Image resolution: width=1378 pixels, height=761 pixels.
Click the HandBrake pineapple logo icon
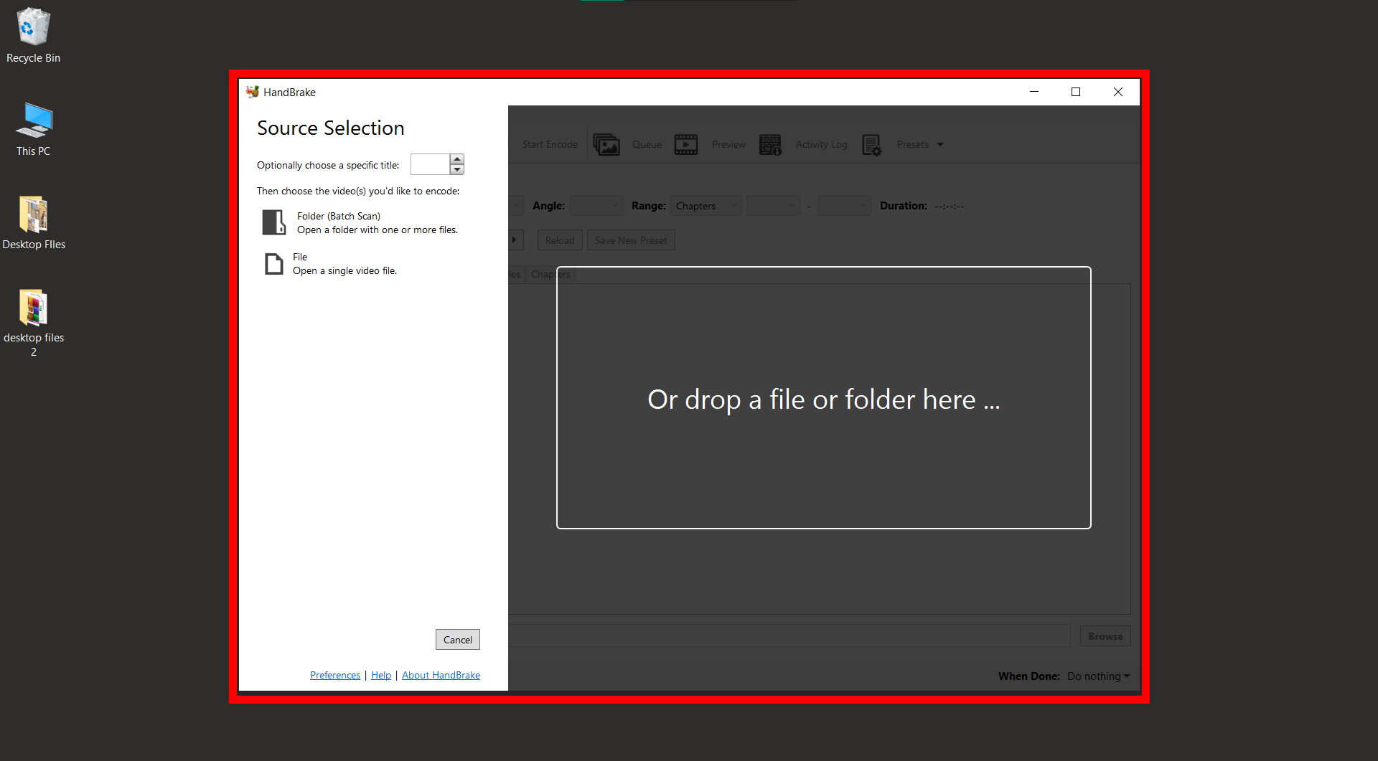pos(252,92)
